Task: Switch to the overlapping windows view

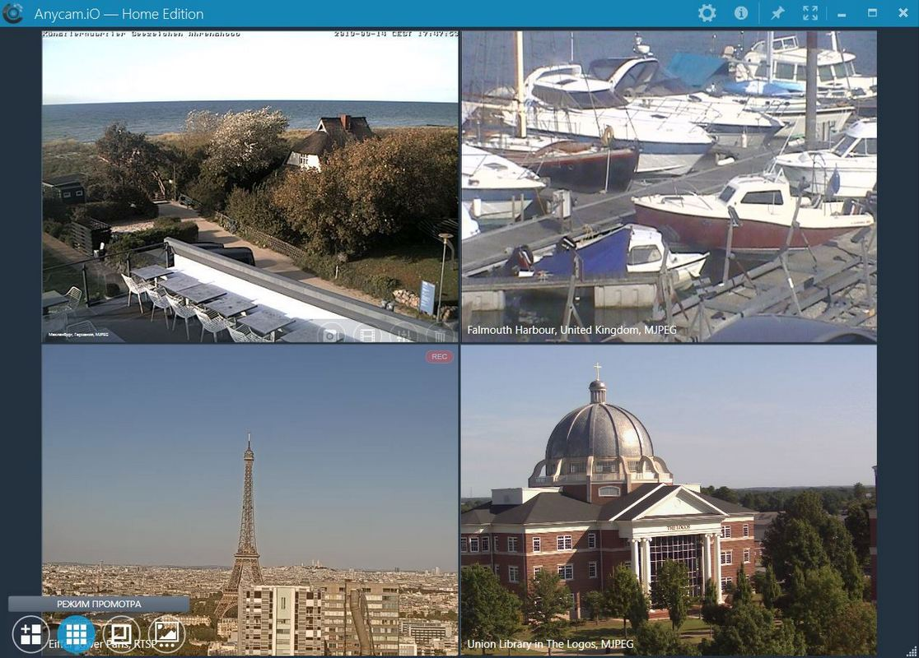Action: [x=121, y=634]
